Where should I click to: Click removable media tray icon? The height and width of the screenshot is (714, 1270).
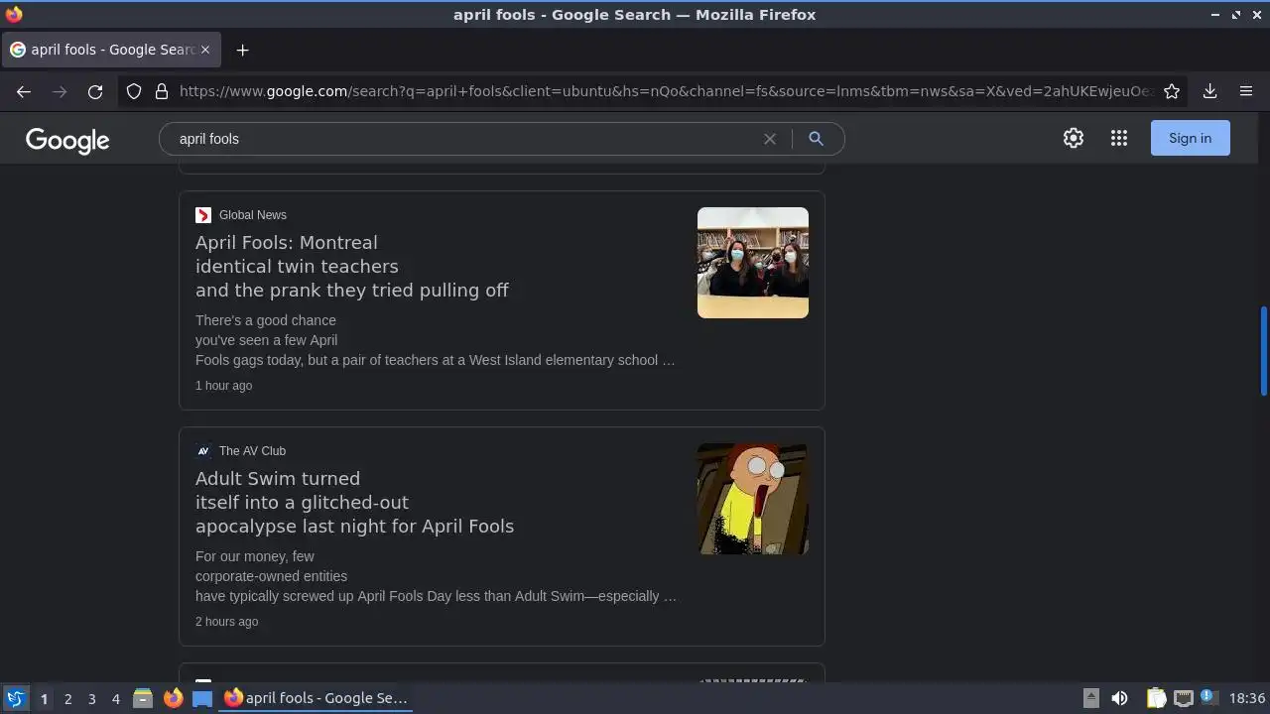(x=1090, y=698)
